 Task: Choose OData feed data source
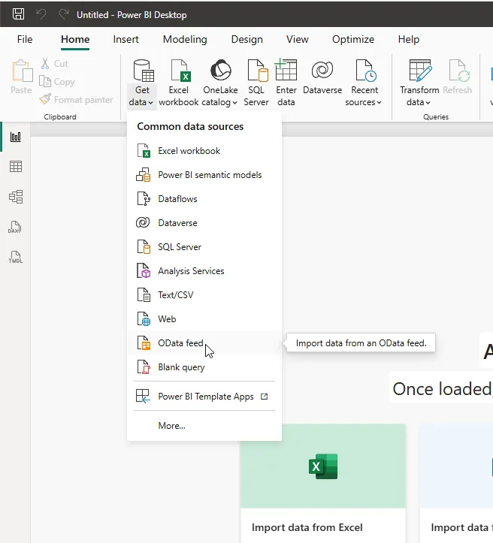(204, 342)
